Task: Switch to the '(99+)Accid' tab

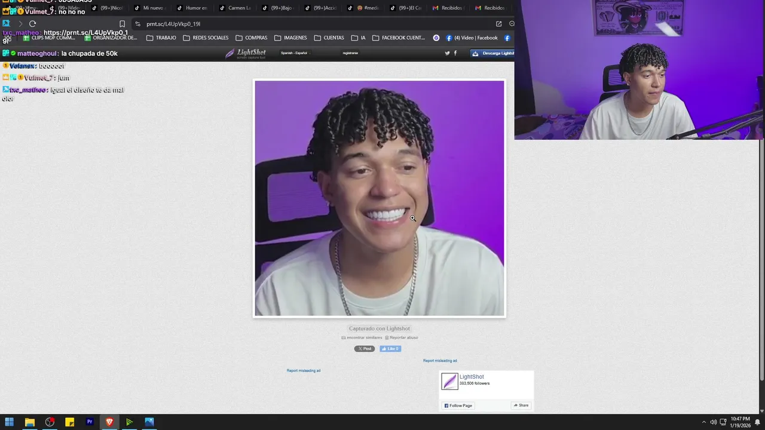Action: [x=320, y=8]
